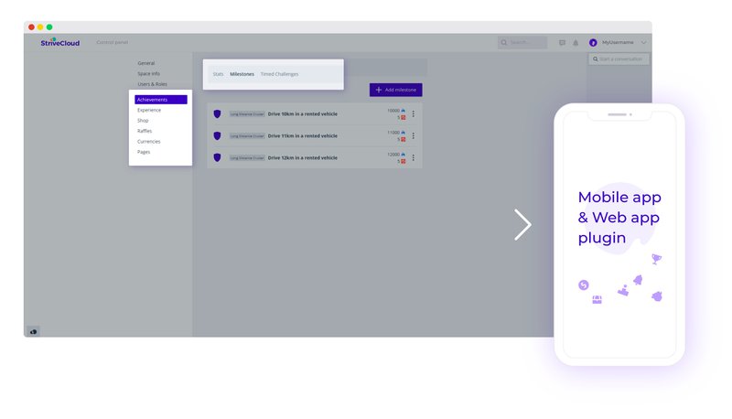Screen dimensions: 732x419
Task: Click the 11000 value
Action: pos(393,133)
